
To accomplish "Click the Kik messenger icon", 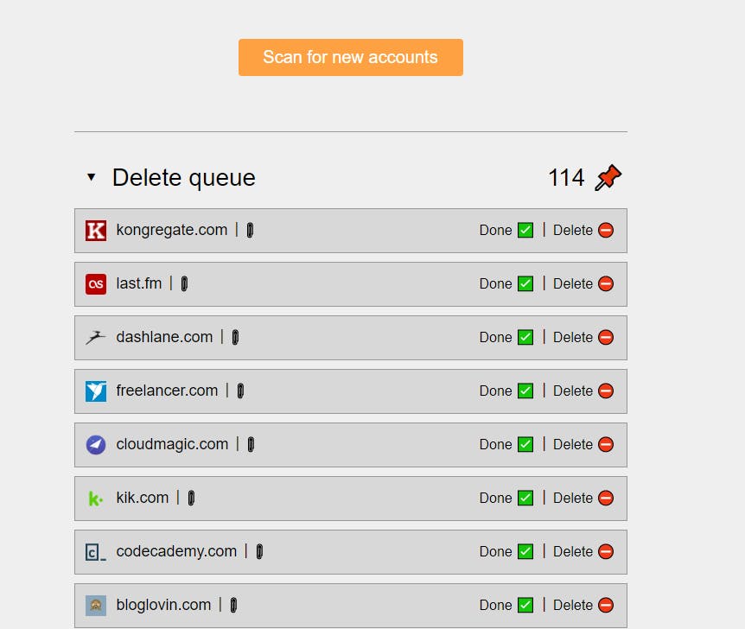I will pyautogui.click(x=94, y=498).
